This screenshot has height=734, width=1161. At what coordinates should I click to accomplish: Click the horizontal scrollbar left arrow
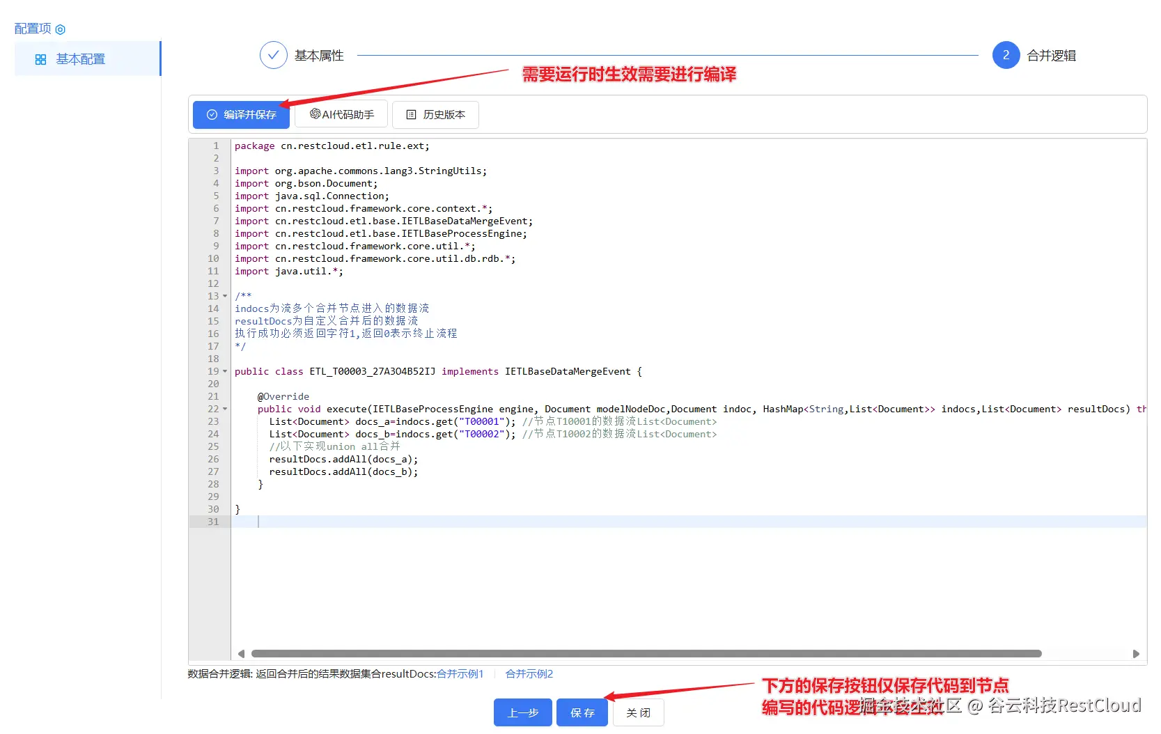tap(242, 654)
